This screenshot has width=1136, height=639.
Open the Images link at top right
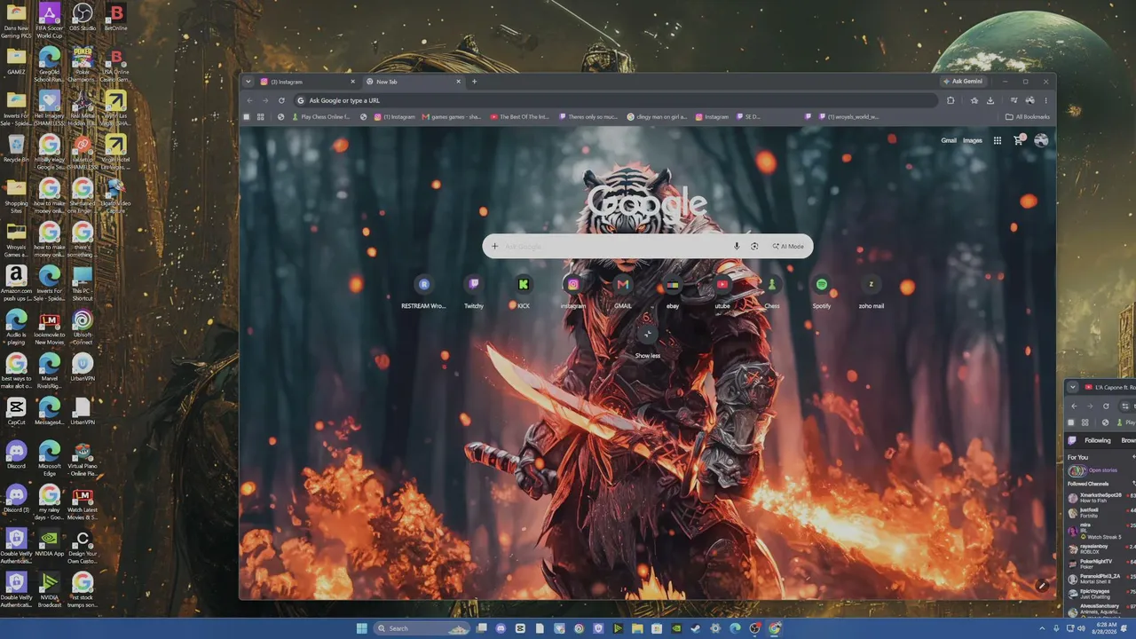[973, 140]
